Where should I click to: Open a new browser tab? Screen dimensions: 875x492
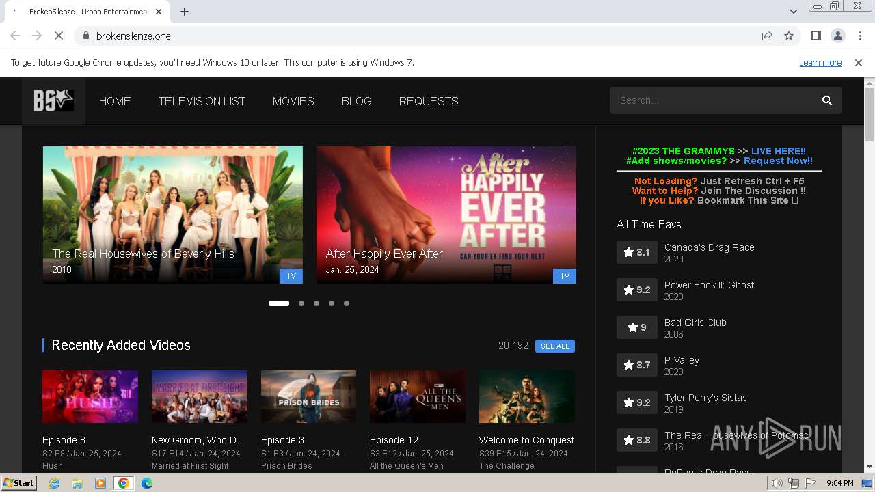point(185,12)
